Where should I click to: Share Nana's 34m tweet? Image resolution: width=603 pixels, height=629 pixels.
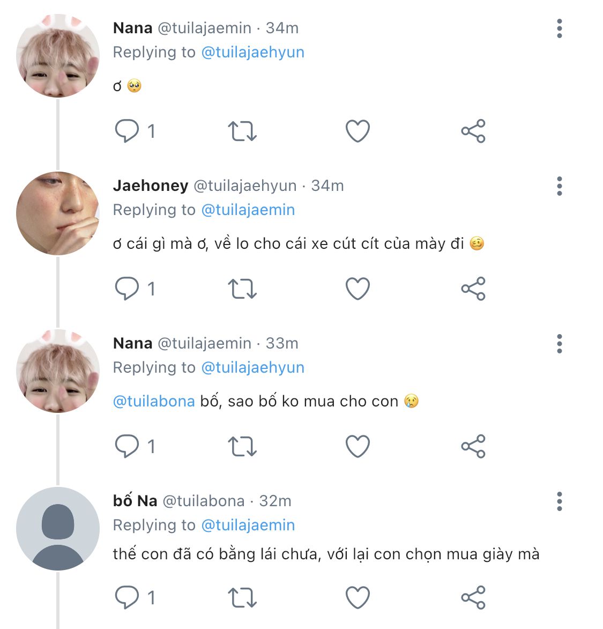pyautogui.click(x=473, y=131)
